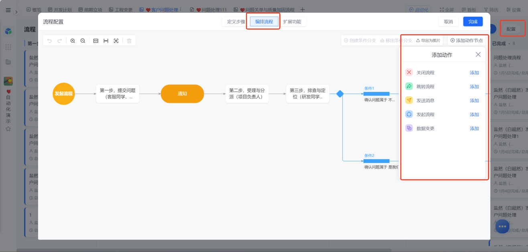Add the 关闭流程 action
This screenshot has height=252, width=528.
474,73
